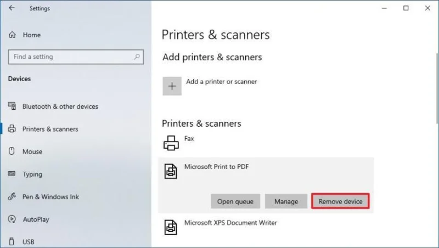Click the Microsoft Print to PDF icon
The height and width of the screenshot is (248, 439).
pos(171,171)
